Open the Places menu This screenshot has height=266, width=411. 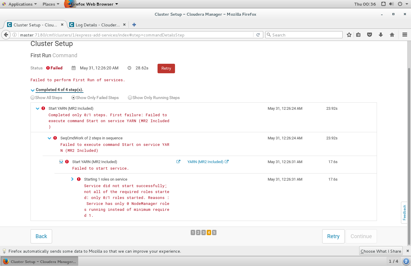[51, 4]
